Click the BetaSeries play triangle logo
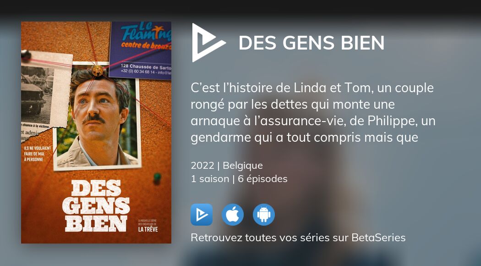 [208, 43]
